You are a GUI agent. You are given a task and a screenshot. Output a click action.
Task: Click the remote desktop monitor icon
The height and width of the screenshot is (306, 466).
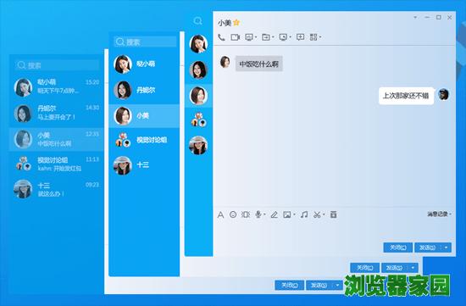click(x=283, y=37)
